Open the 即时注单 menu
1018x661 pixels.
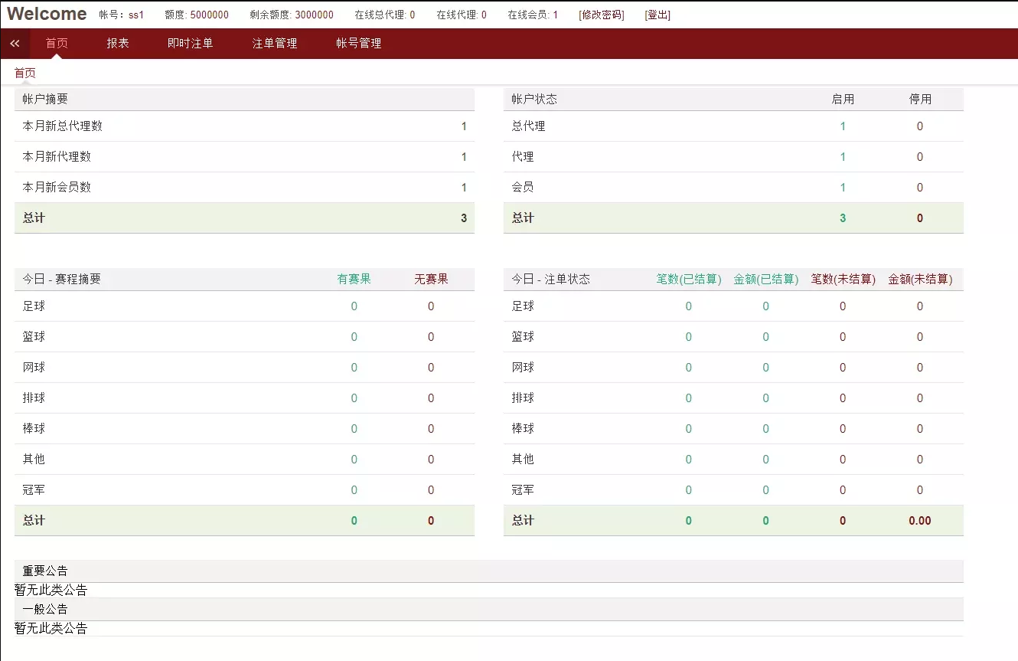point(189,44)
